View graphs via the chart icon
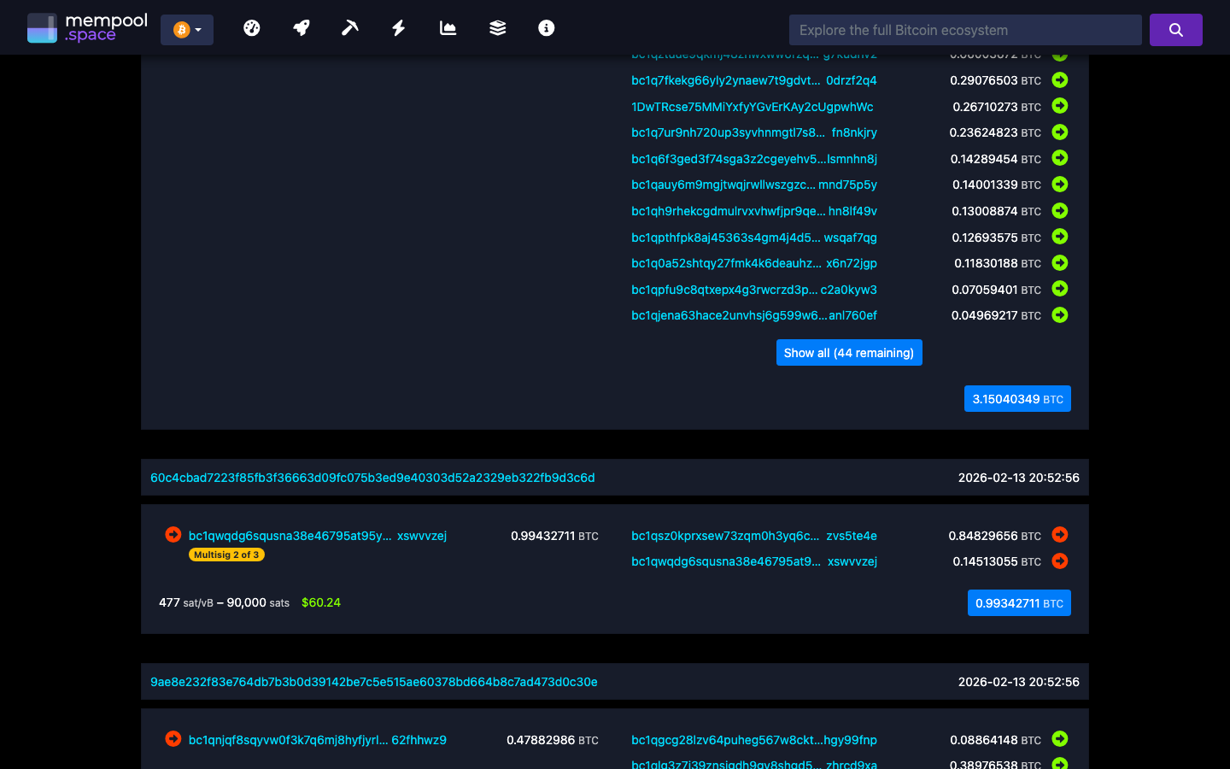 click(448, 27)
